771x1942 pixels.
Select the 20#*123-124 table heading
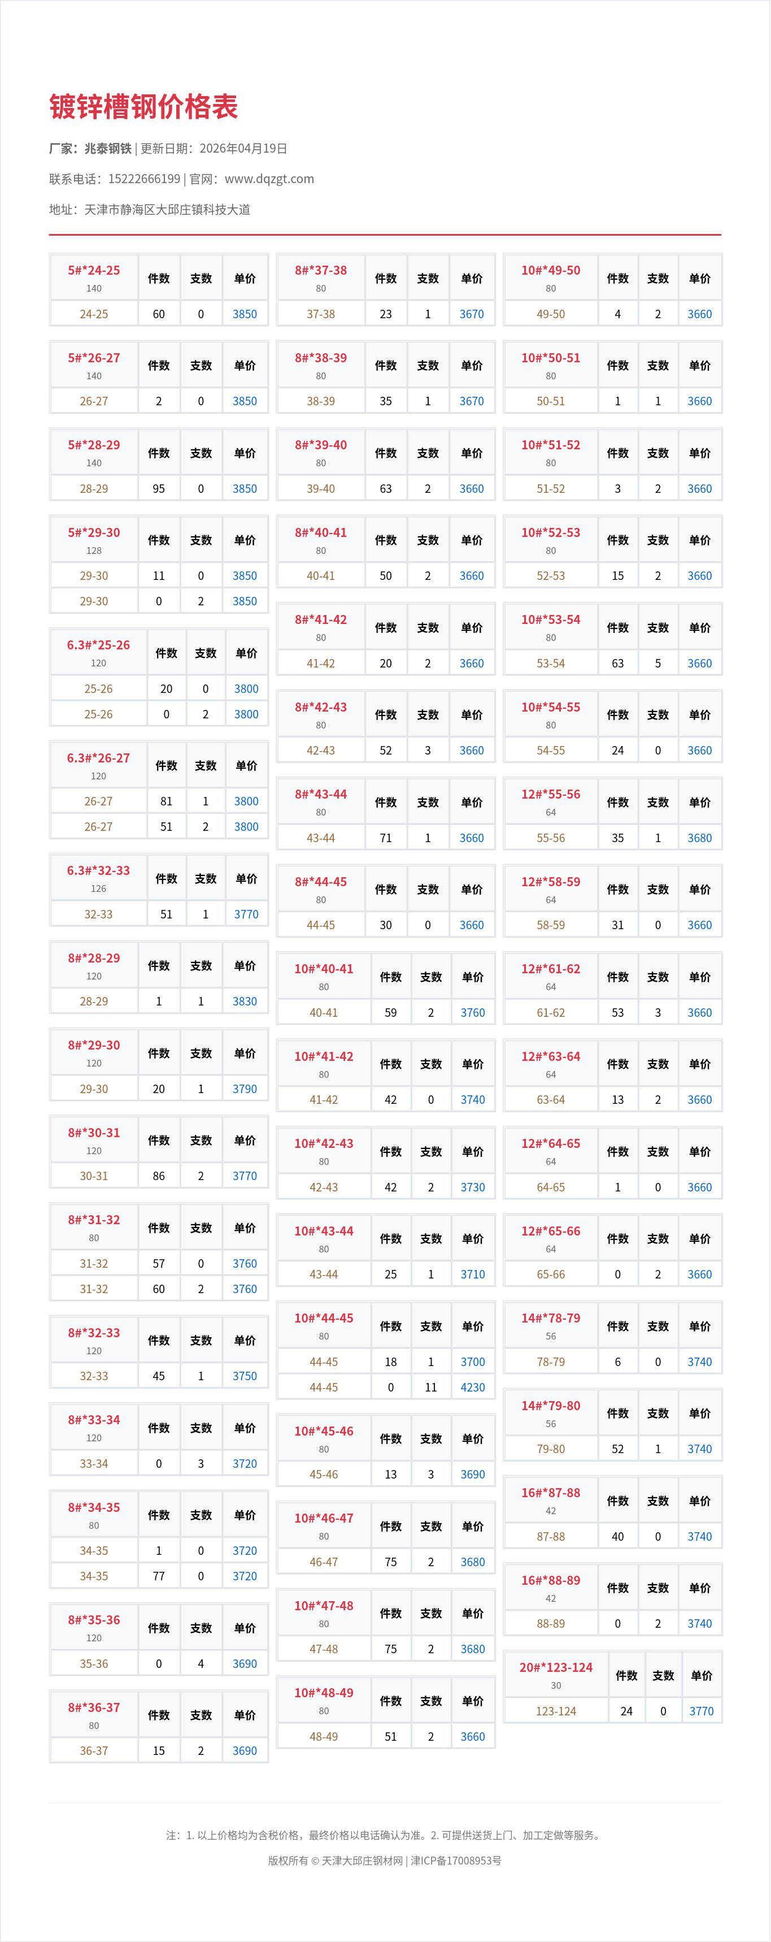coord(555,1667)
